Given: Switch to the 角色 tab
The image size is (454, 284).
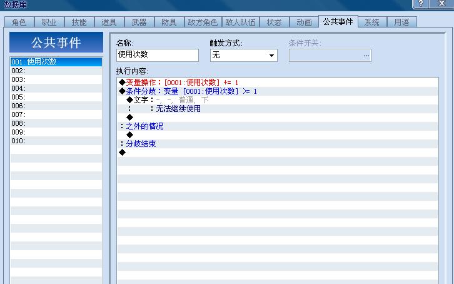Looking at the screenshot, I should pos(19,23).
